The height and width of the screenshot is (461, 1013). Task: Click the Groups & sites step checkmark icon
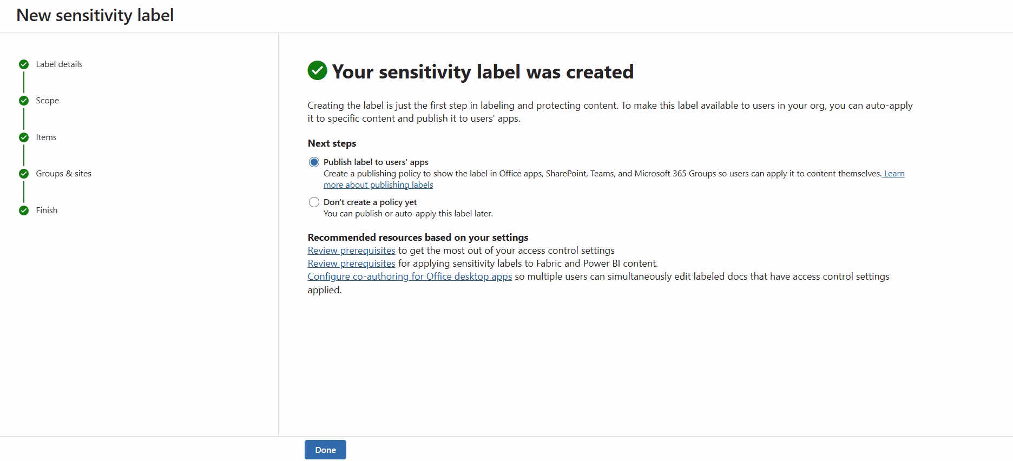pyautogui.click(x=24, y=174)
